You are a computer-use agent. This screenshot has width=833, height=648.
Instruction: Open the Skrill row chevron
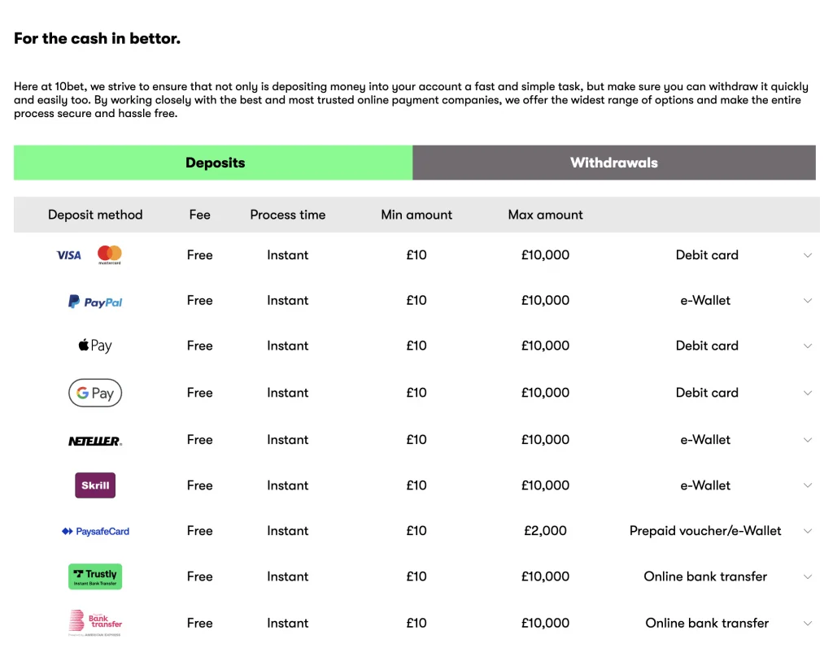[x=807, y=485]
